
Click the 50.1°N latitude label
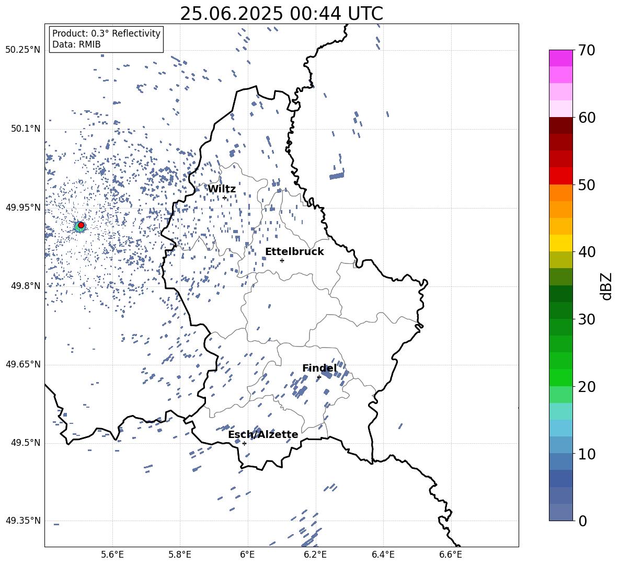click(x=26, y=129)
